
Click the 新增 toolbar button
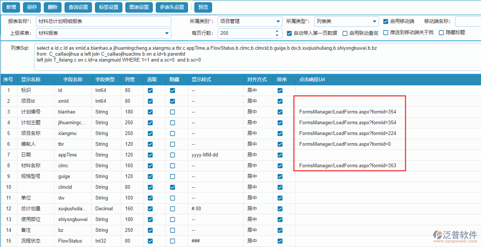point(11,7)
